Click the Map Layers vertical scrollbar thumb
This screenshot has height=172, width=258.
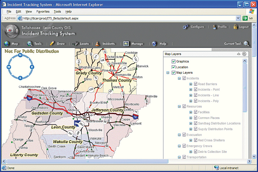[245, 87]
